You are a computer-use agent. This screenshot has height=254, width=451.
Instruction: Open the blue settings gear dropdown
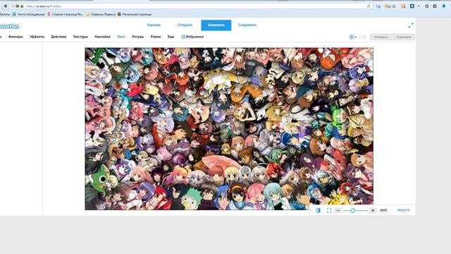pyautogui.click(x=353, y=37)
